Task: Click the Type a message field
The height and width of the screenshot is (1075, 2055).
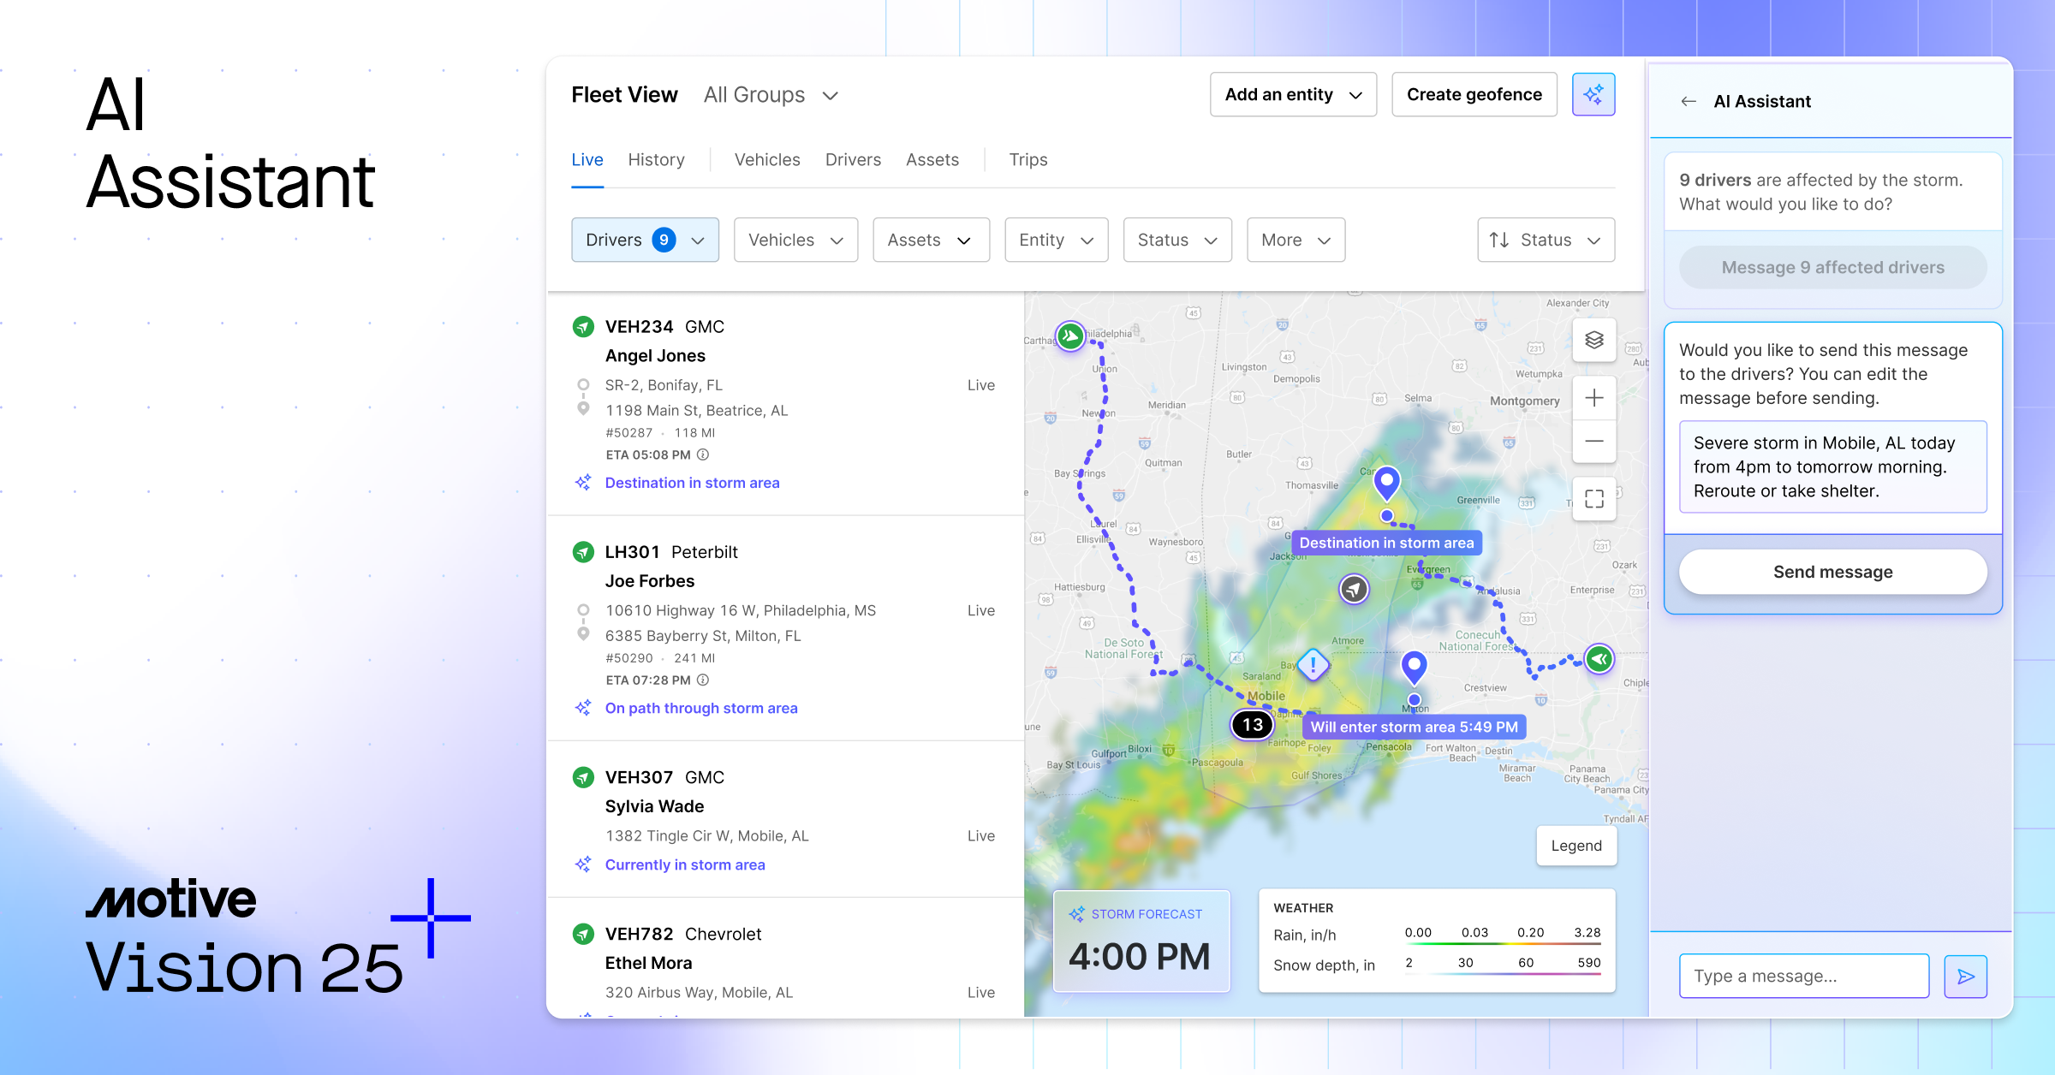Action: click(1803, 976)
